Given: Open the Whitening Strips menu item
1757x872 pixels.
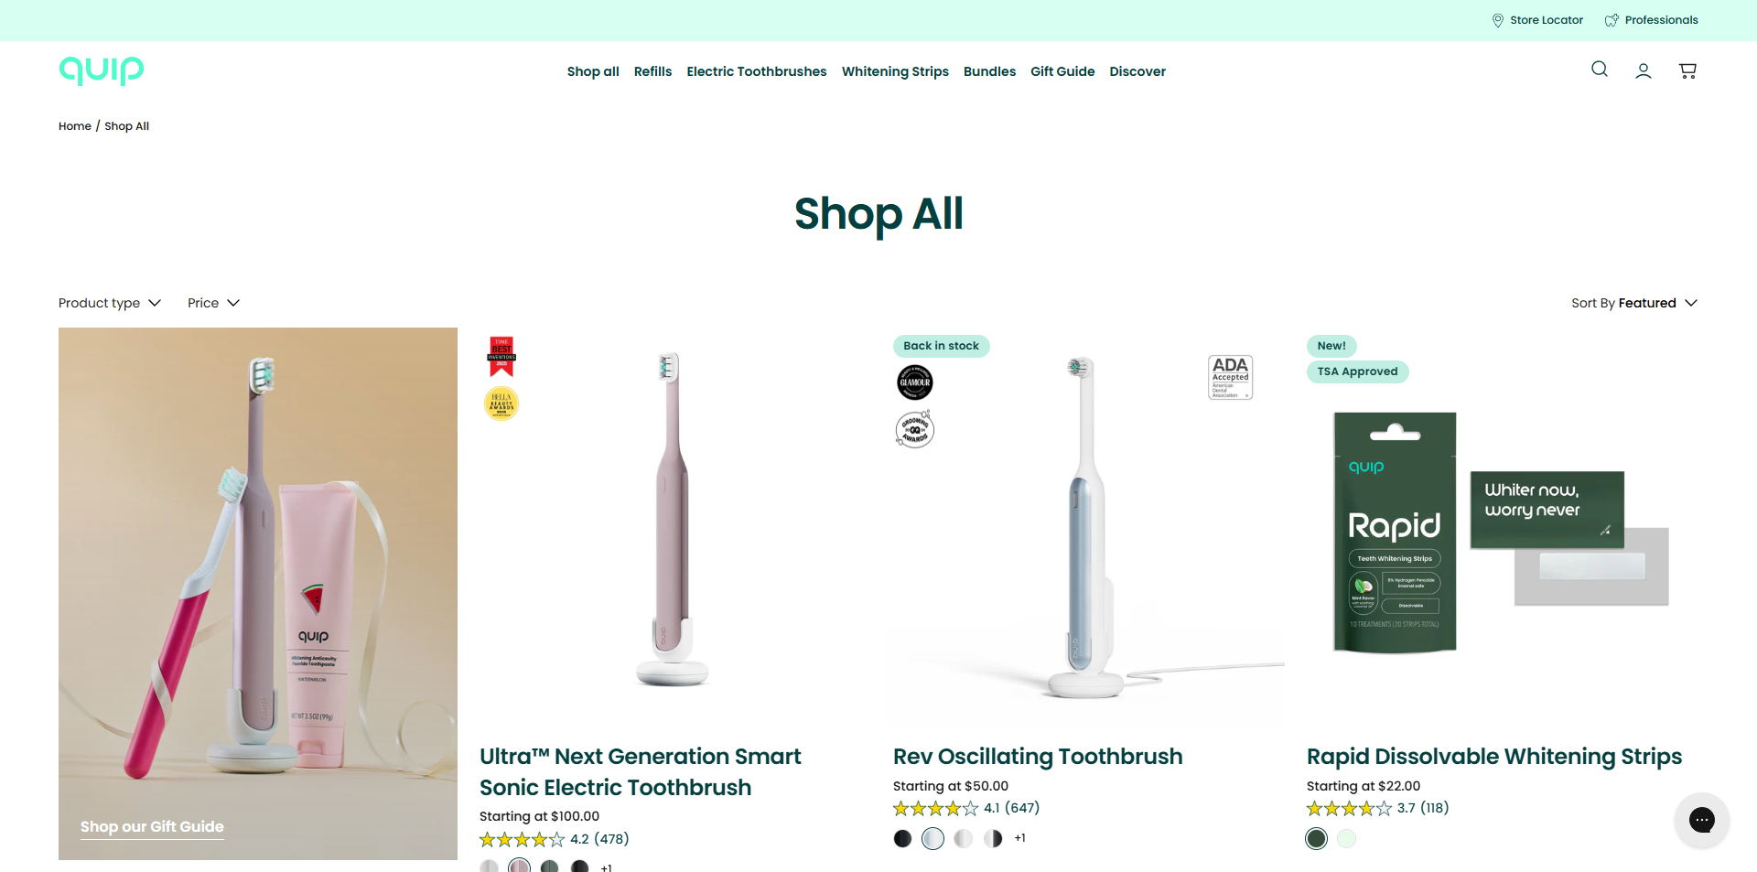Looking at the screenshot, I should click(895, 71).
